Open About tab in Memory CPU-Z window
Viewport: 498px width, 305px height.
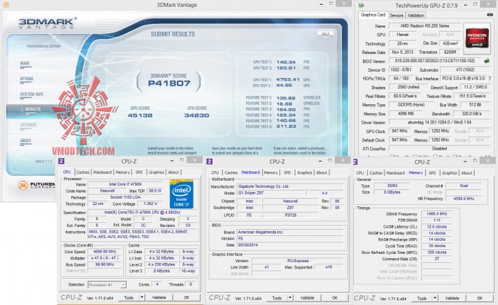point(467,173)
